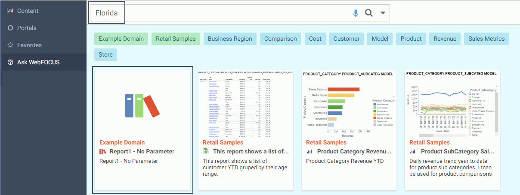
Task: Open the Product SubCategory line chart thumbnail
Action: (452, 104)
